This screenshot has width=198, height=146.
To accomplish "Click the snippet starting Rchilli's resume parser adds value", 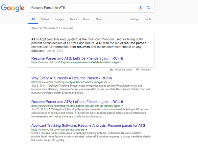I will click(x=91, y=136).
